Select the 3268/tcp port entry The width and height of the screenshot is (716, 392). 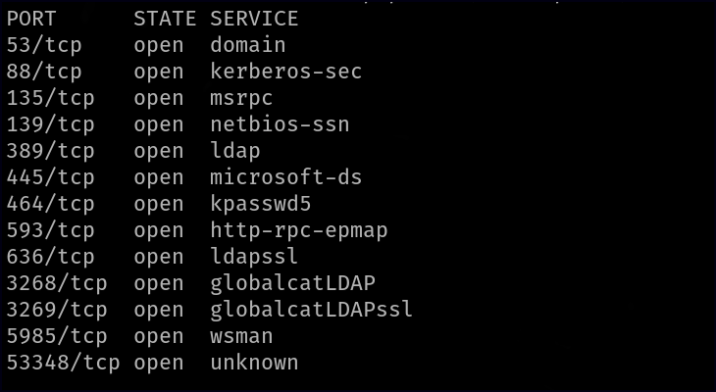point(57,283)
